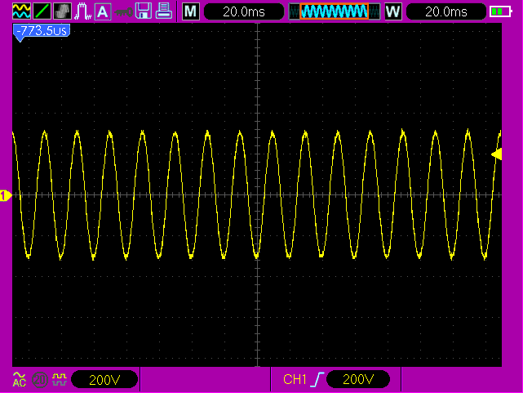Click the battery status indicator
Image resolution: width=523 pixels, height=393 pixels.
coord(499,11)
